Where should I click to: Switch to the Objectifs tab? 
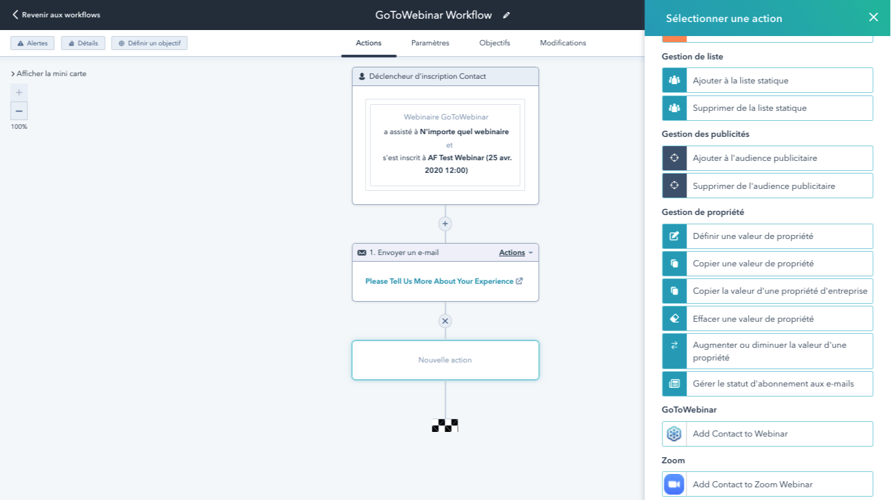point(495,43)
